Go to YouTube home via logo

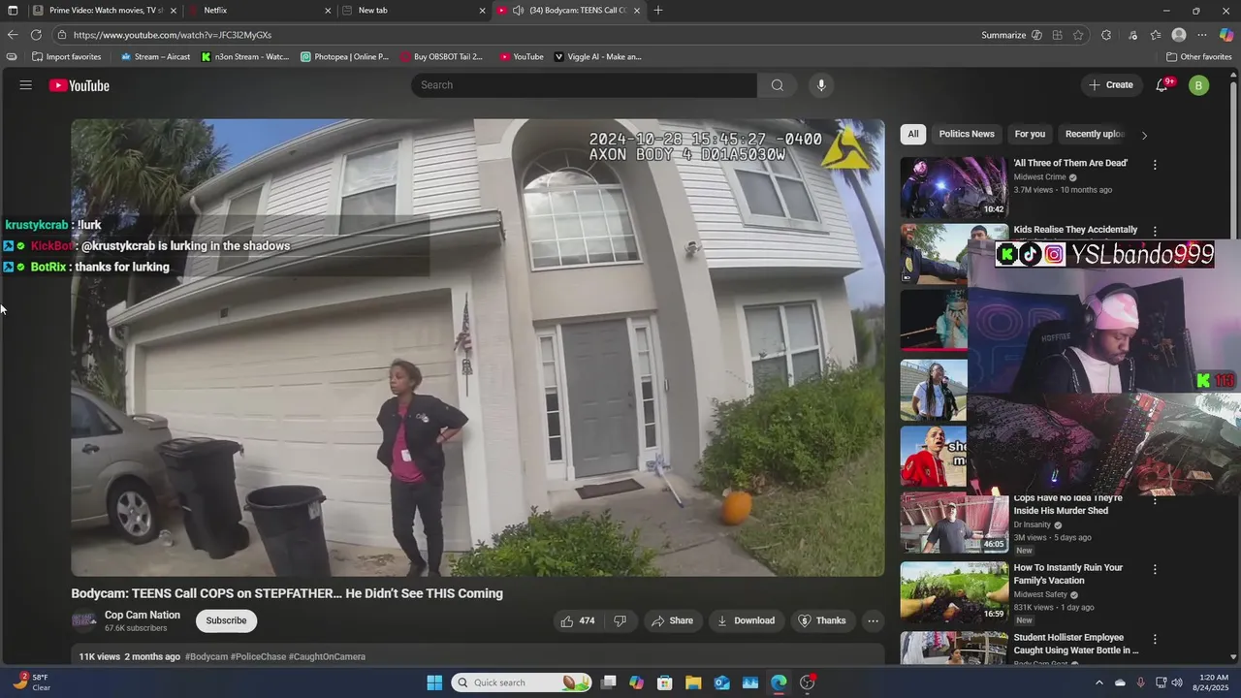[80, 85]
